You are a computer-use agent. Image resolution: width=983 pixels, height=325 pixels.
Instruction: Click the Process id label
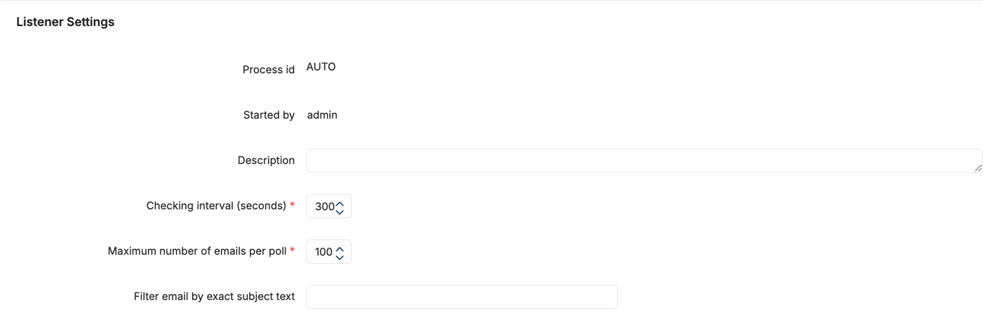[x=268, y=69]
